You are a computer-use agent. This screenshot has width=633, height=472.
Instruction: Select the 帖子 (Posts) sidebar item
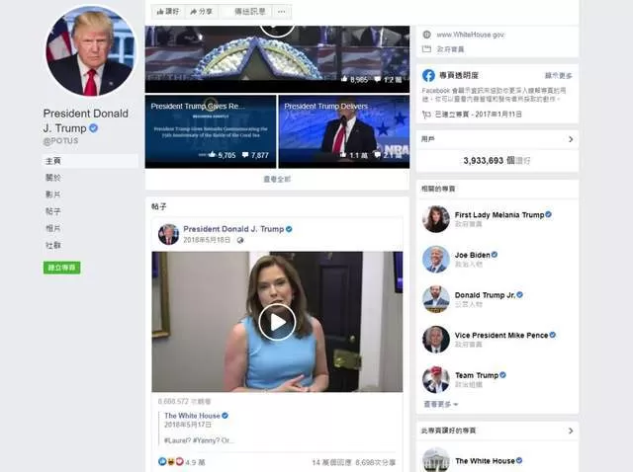52,211
